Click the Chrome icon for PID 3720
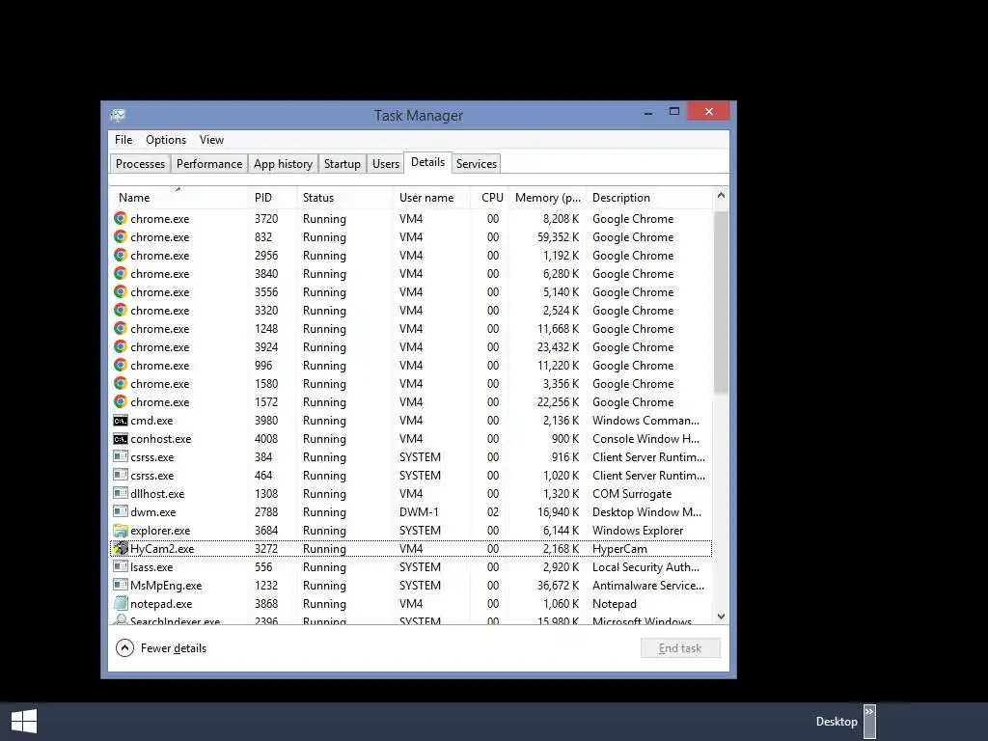Viewport: 988px width, 741px height. pyautogui.click(x=121, y=219)
